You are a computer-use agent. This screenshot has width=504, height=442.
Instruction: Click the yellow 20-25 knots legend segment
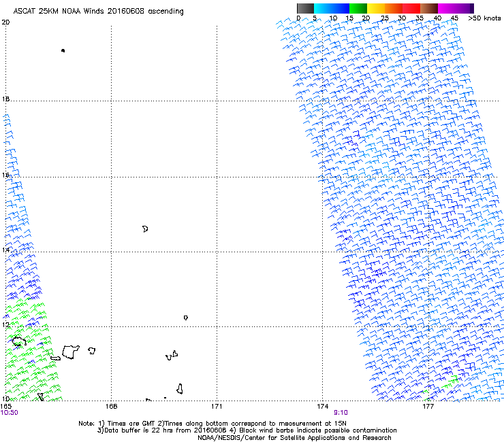tap(376, 8)
